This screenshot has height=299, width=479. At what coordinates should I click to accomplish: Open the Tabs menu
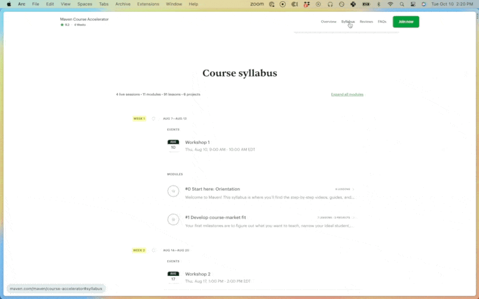coord(104,4)
